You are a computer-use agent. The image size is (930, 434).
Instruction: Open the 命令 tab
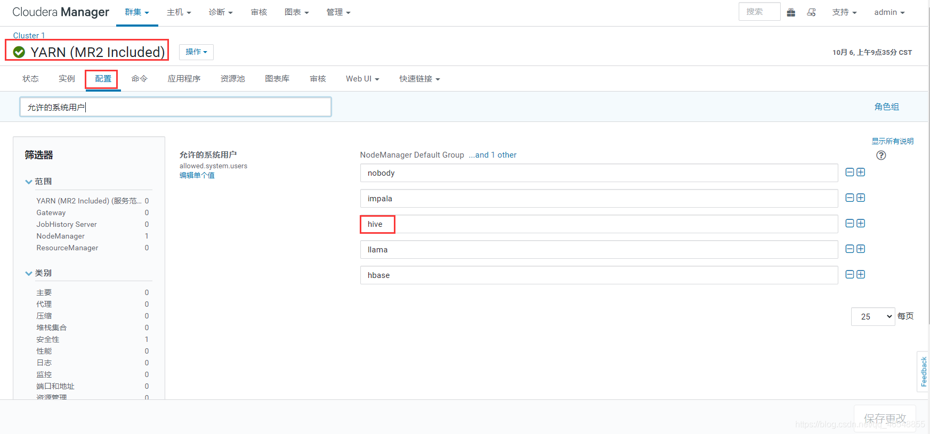(x=139, y=79)
